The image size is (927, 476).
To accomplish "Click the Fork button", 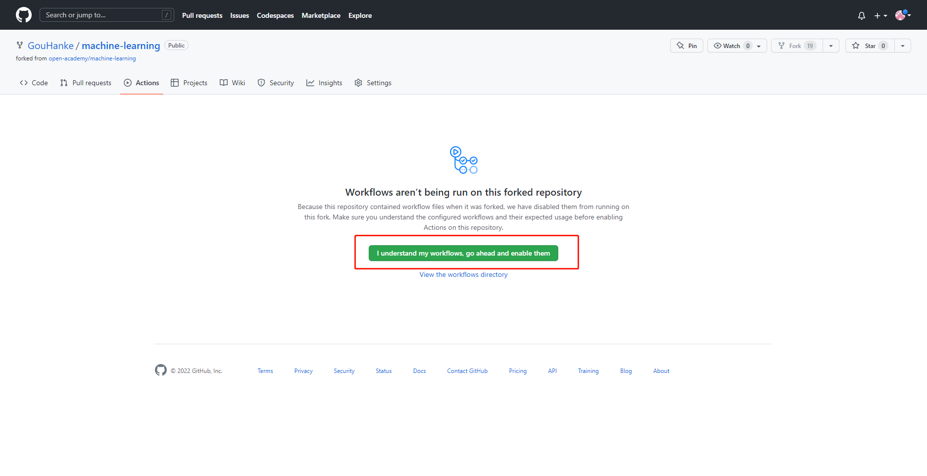I will coord(797,46).
